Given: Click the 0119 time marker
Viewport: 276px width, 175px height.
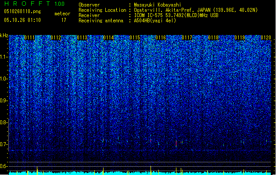Looking at the screenshot, I should pyautogui.click(x=240, y=38).
